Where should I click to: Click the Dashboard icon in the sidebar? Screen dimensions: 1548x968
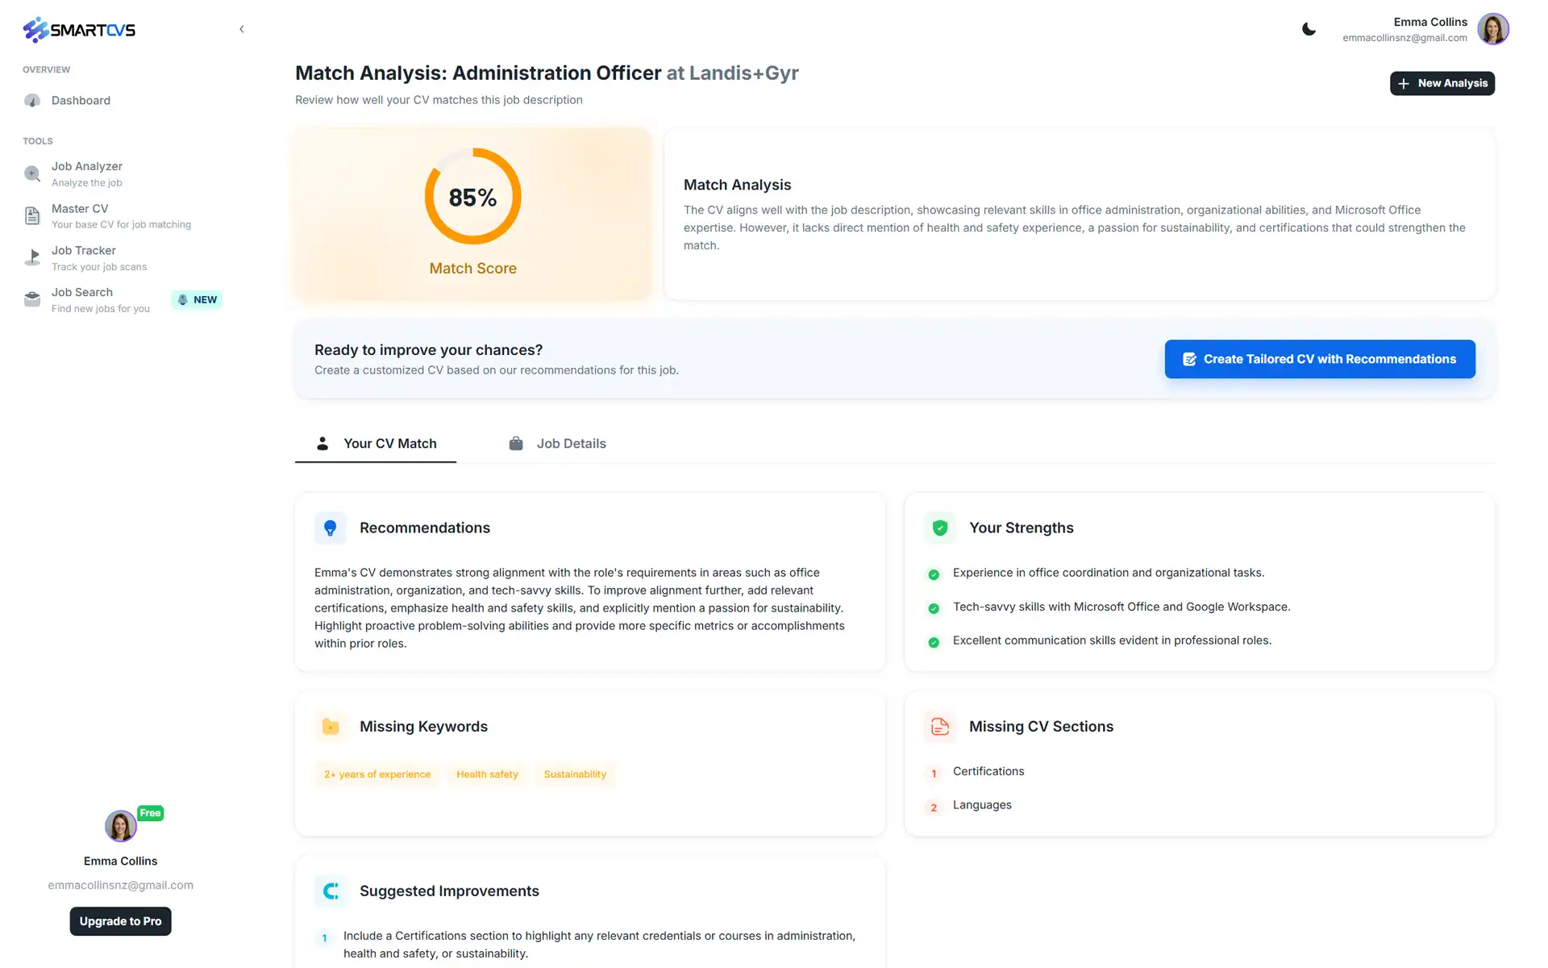32,100
